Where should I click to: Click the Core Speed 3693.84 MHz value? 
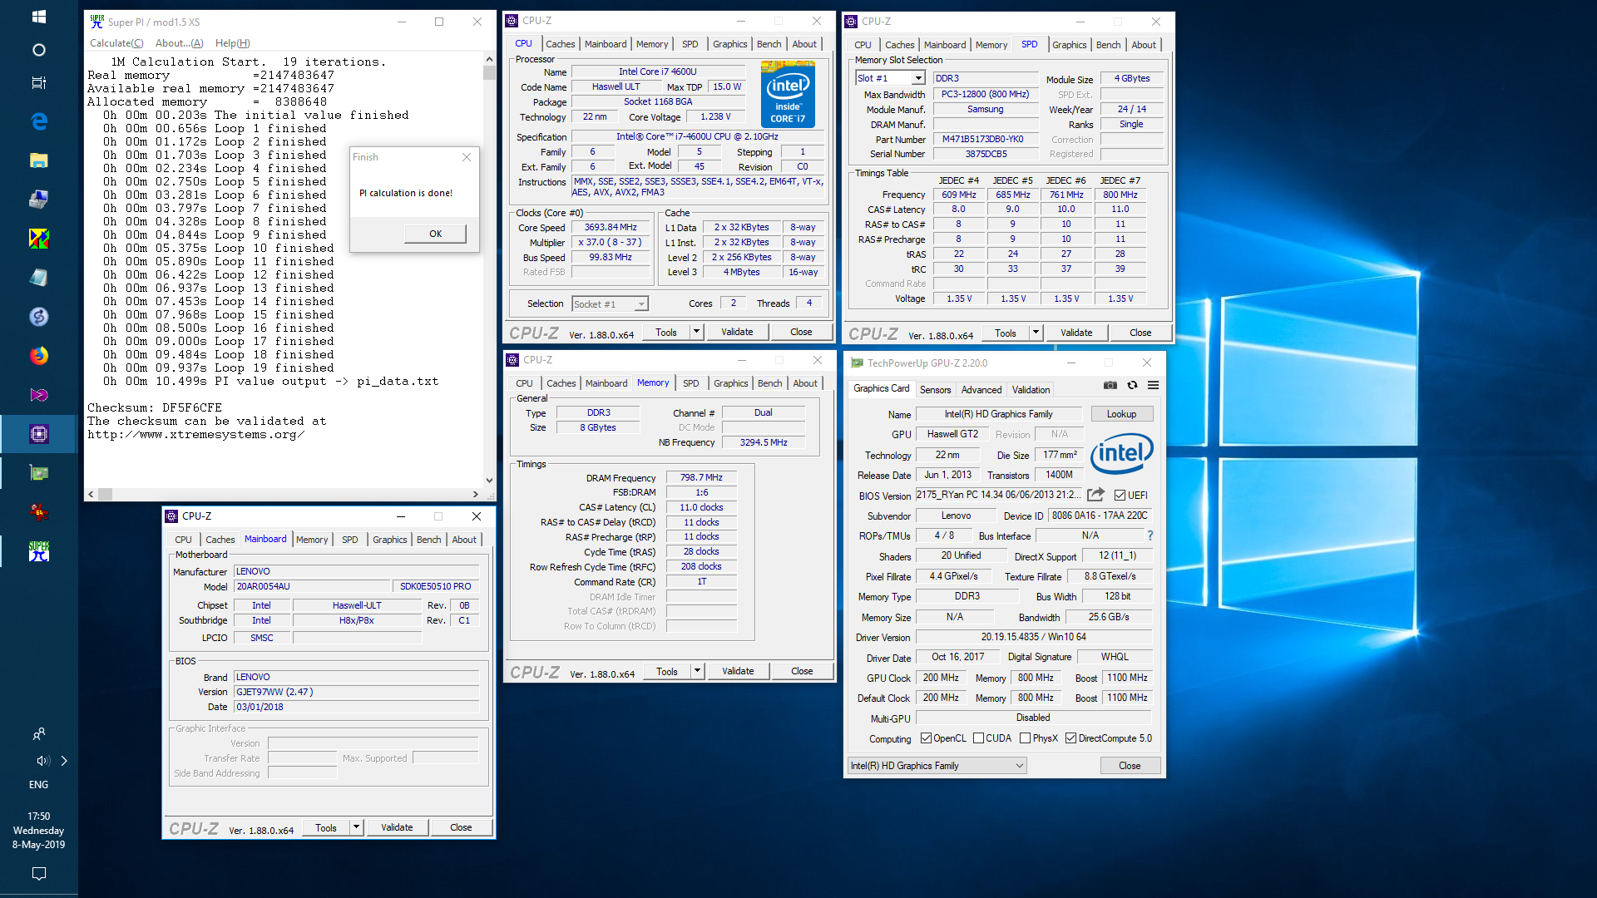tap(611, 227)
